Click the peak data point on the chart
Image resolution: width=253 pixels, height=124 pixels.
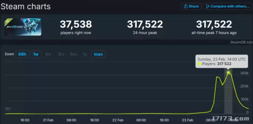click(x=228, y=73)
